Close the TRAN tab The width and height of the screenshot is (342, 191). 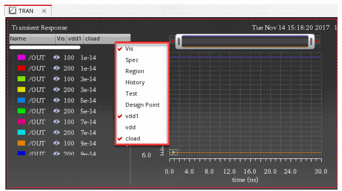point(44,11)
